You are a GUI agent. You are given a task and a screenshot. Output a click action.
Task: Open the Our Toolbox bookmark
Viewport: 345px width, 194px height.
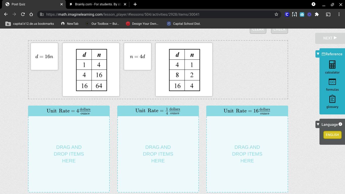(x=102, y=23)
